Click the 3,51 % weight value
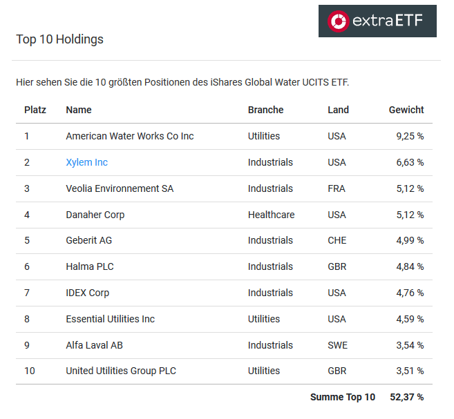 click(x=410, y=371)
